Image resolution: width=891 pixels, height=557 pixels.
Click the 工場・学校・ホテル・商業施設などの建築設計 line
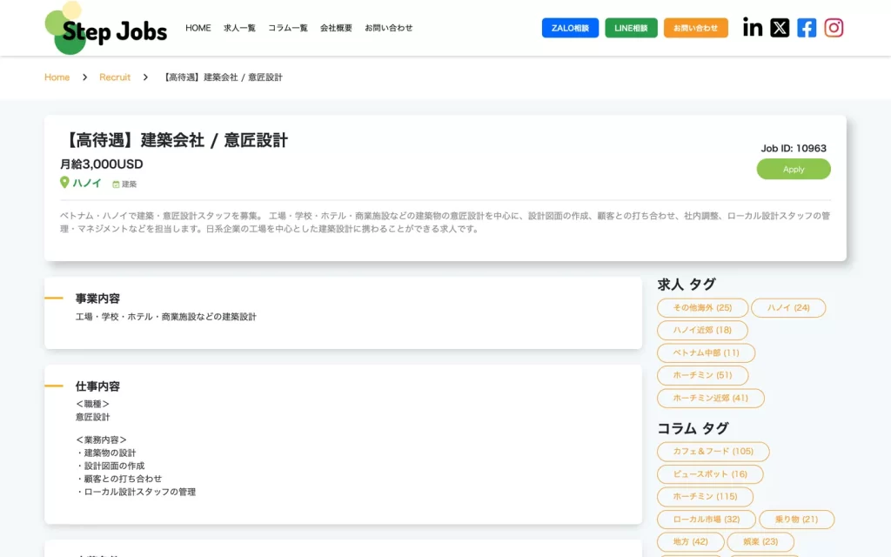click(x=166, y=317)
